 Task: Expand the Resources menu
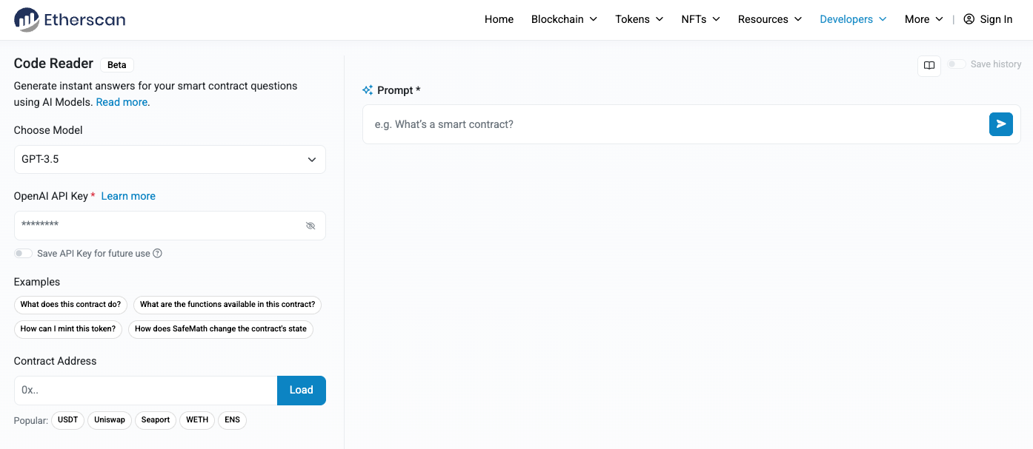coord(770,19)
